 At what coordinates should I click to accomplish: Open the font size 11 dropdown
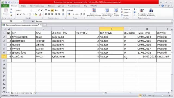[x=36, y=10]
